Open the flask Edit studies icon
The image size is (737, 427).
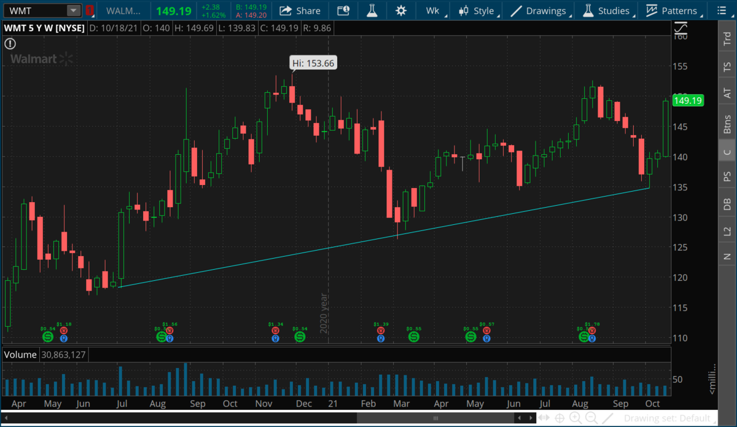(372, 10)
